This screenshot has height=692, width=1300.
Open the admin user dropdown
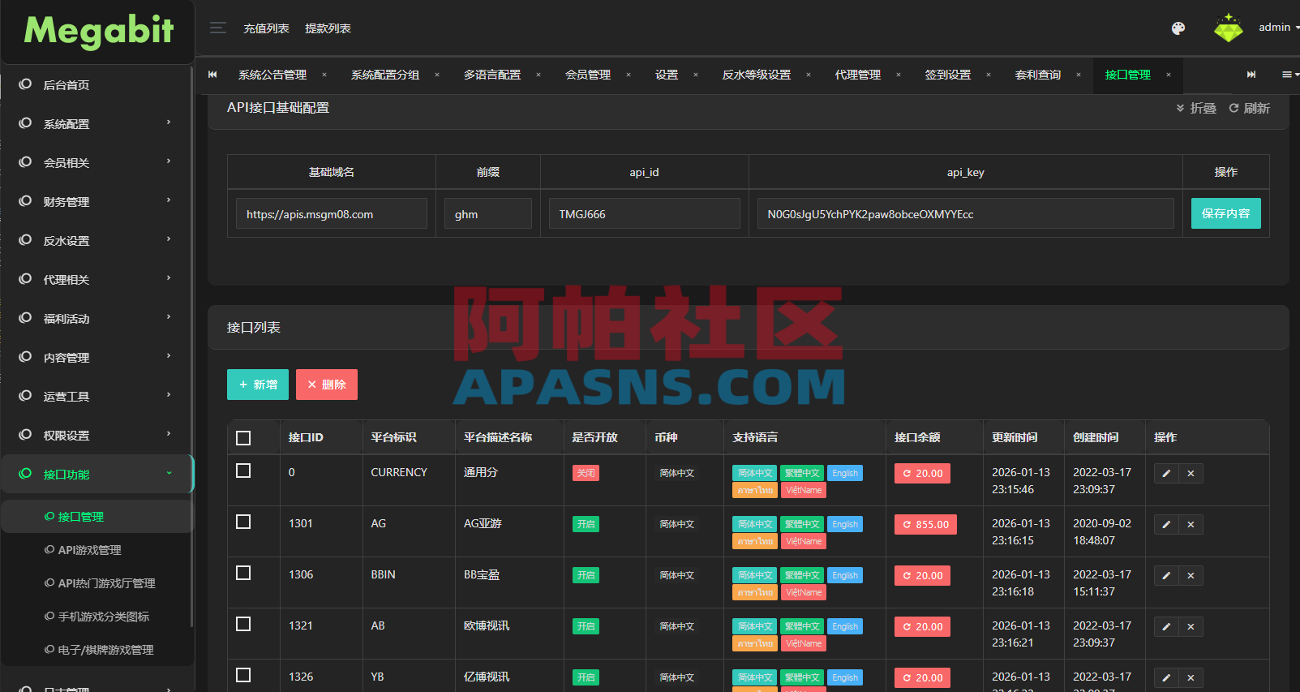point(1278,28)
